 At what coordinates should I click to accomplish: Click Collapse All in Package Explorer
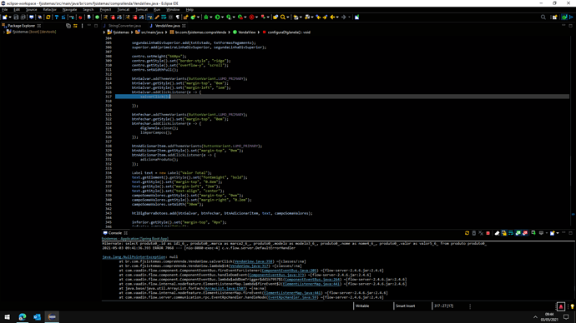[x=68, y=26]
